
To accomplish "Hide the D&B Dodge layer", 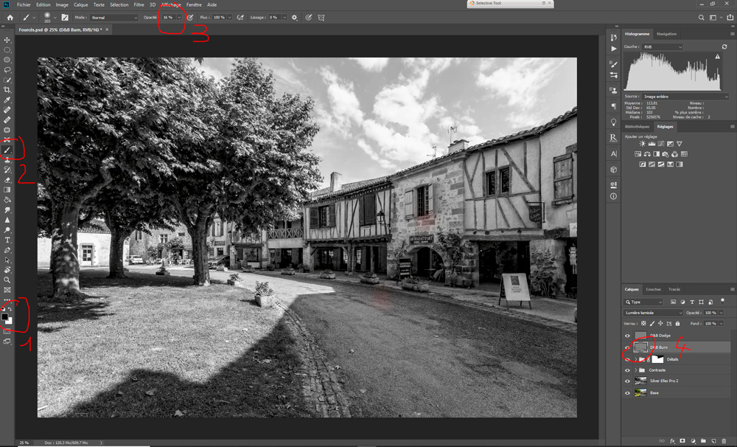I will [627, 336].
